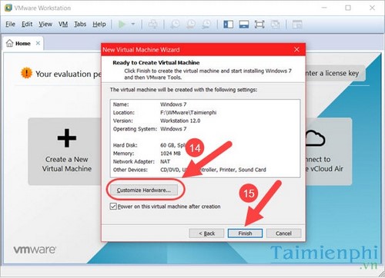Click the Home tab house icon
Image resolution: width=385 pixels, height=278 pixels.
[9, 43]
